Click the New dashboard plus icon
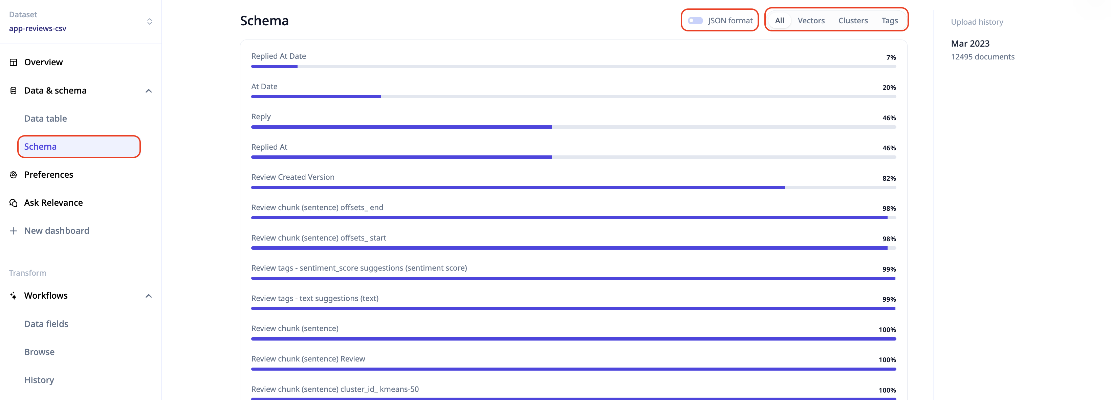 13,231
